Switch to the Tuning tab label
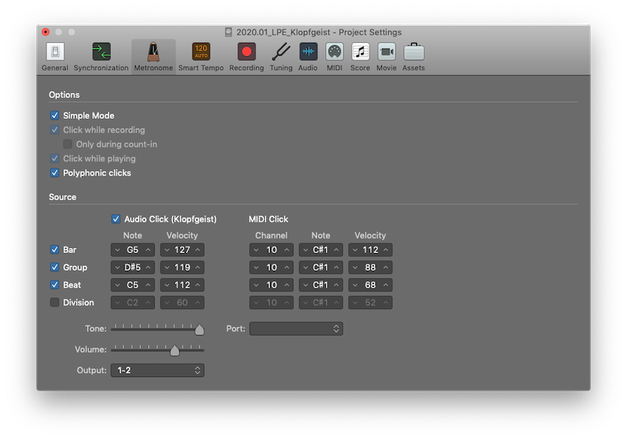Image resolution: width=627 pixels, height=439 pixels. pyautogui.click(x=281, y=68)
